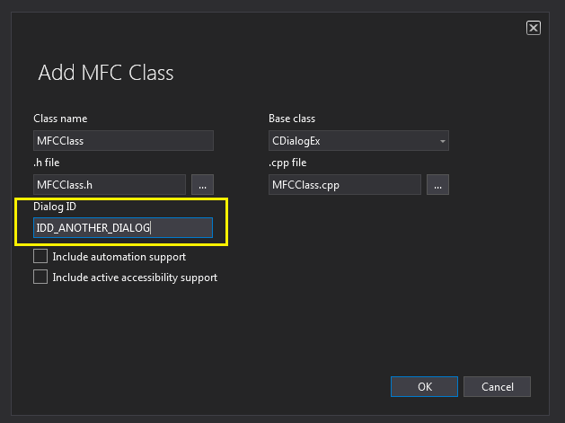Click the Dialog ID input field

(123, 228)
